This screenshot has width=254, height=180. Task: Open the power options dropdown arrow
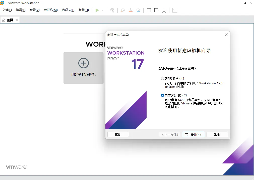point(103,10)
